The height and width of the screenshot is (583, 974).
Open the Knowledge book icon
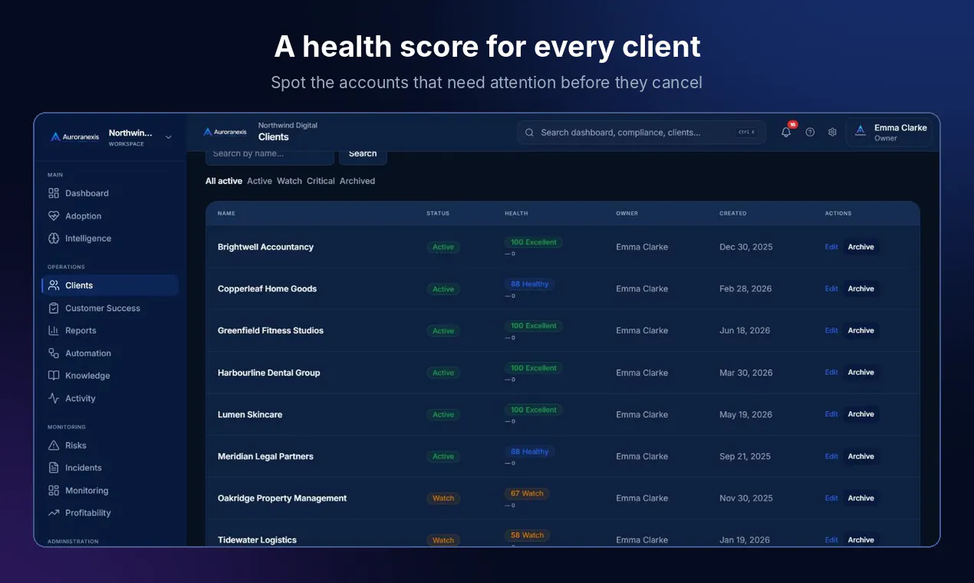click(x=54, y=376)
